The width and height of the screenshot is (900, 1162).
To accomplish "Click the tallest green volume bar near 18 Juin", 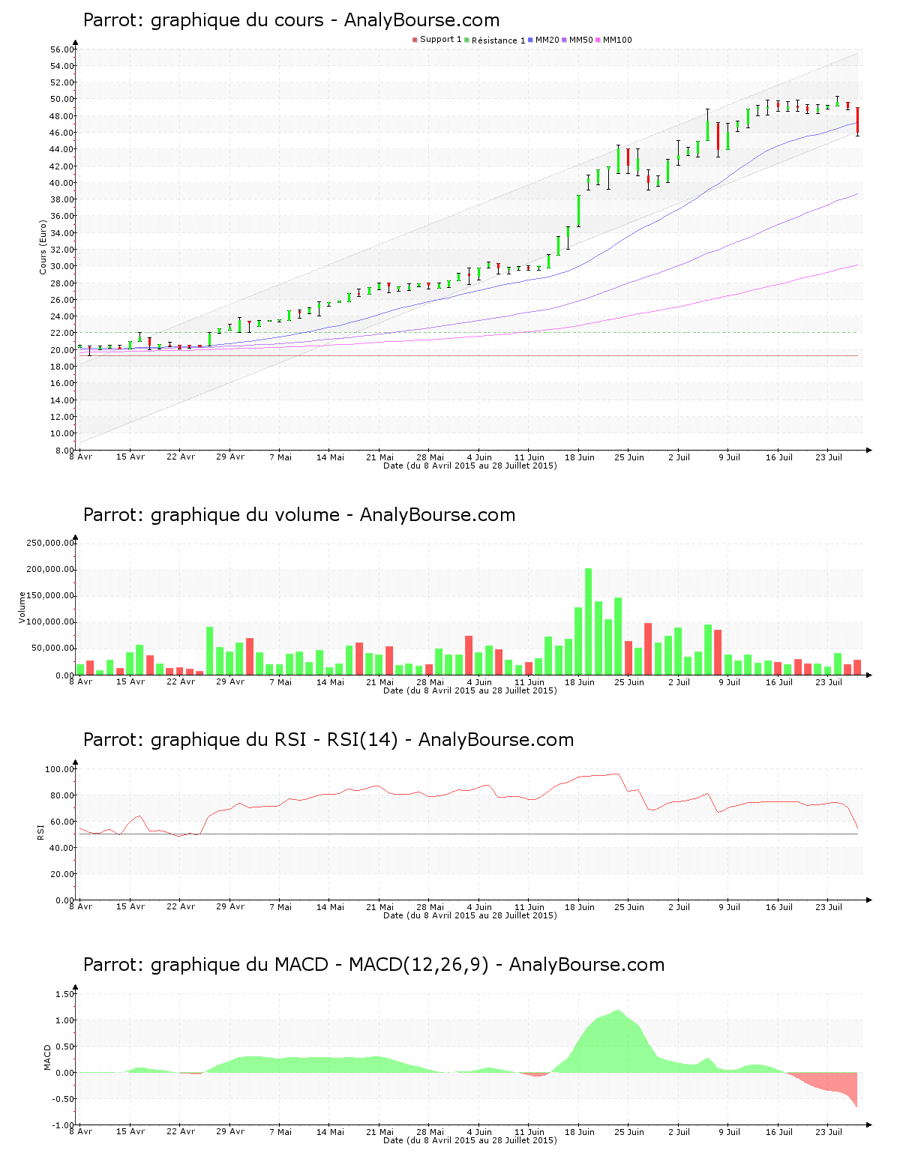I will click(x=589, y=621).
